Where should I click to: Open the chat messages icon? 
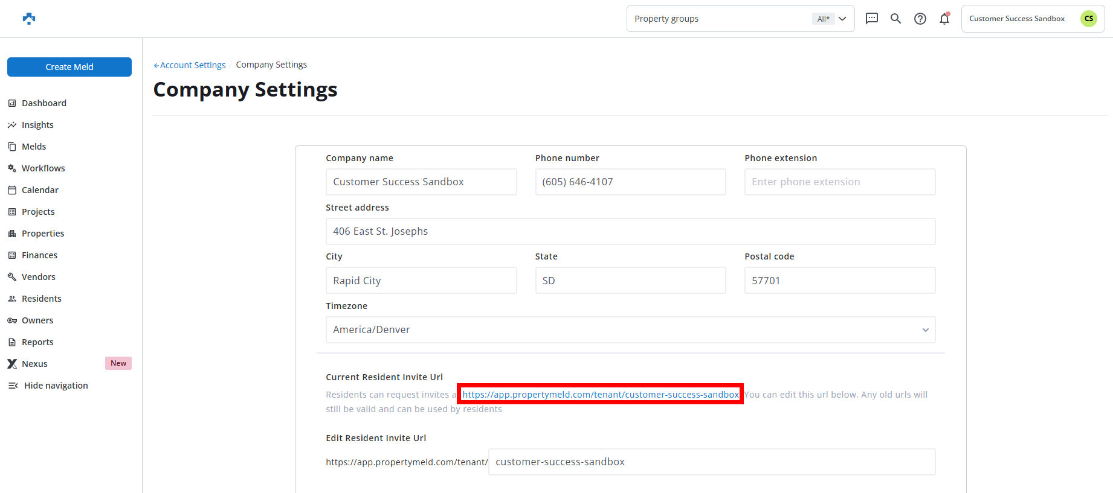pos(871,19)
